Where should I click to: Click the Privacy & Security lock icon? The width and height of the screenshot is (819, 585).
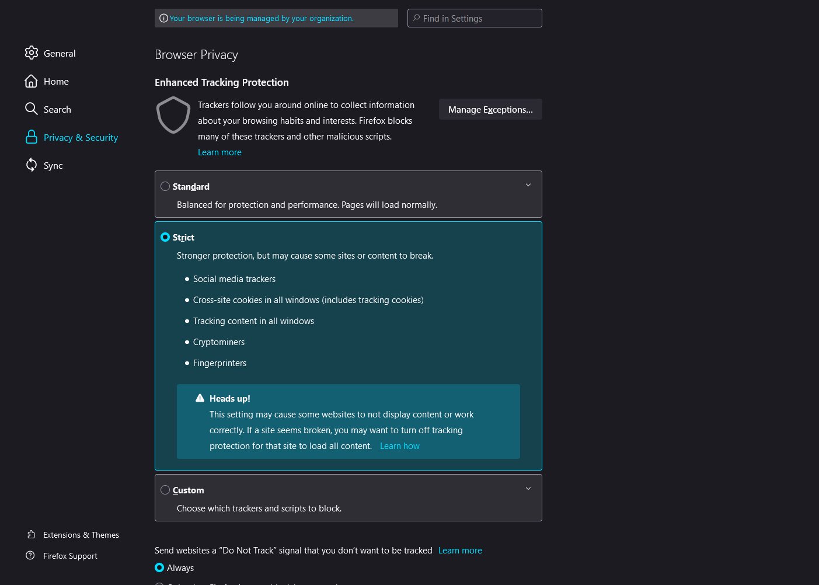coord(32,137)
